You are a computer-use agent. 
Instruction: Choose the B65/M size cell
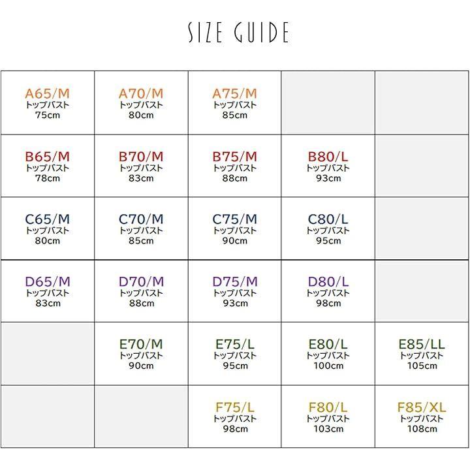tap(48, 166)
